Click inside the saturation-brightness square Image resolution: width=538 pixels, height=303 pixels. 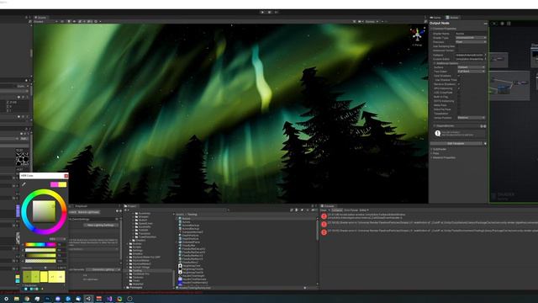click(44, 211)
